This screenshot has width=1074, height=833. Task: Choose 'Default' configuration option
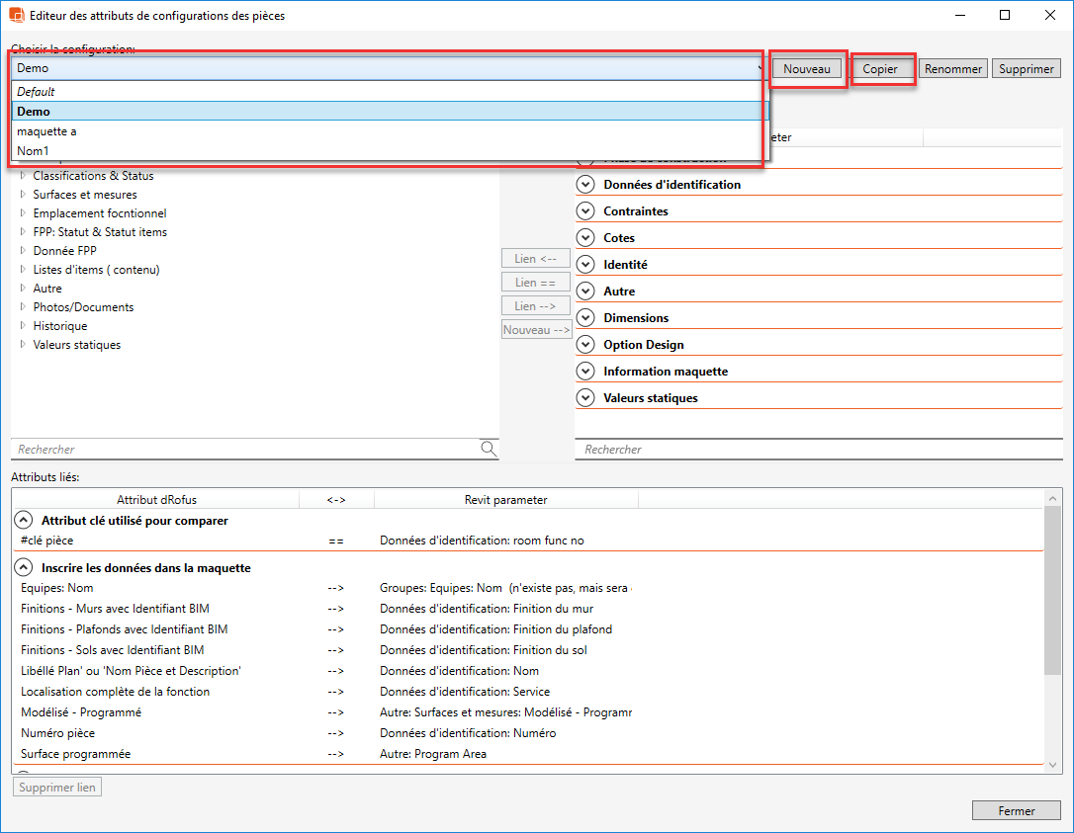pos(36,92)
